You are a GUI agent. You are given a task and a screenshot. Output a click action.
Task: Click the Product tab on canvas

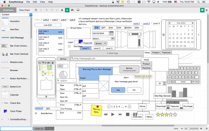point(156,53)
